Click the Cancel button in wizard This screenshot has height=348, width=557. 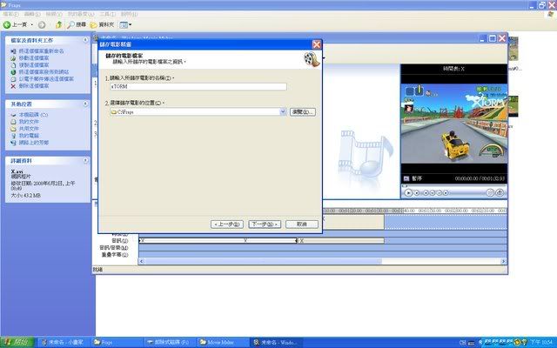click(x=301, y=224)
